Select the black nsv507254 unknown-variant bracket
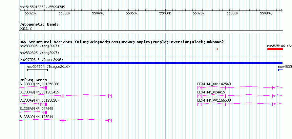 (37, 70)
